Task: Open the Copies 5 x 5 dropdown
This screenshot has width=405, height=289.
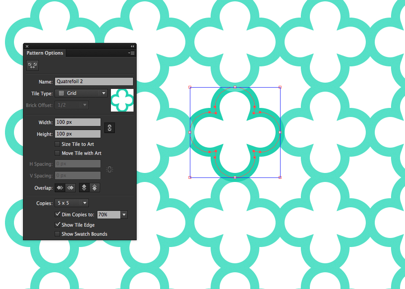Action: tap(84, 203)
